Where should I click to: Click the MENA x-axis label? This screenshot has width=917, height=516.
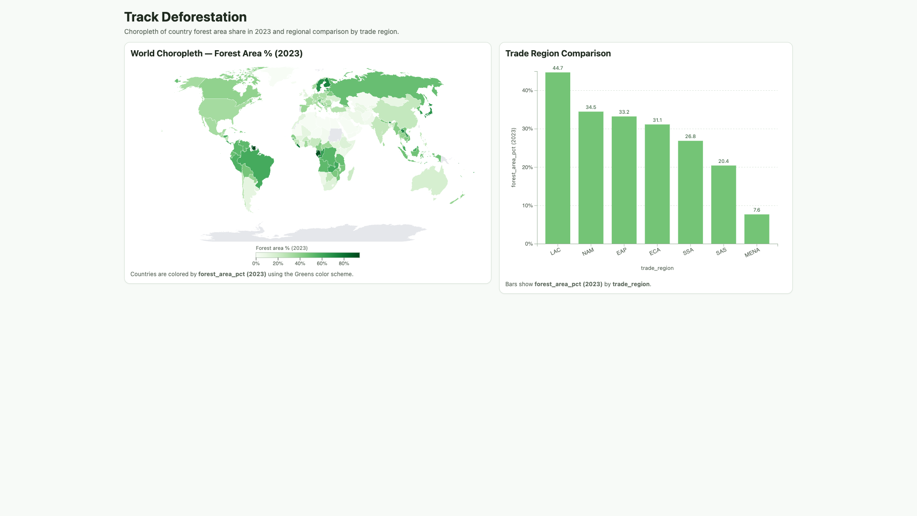[752, 252]
